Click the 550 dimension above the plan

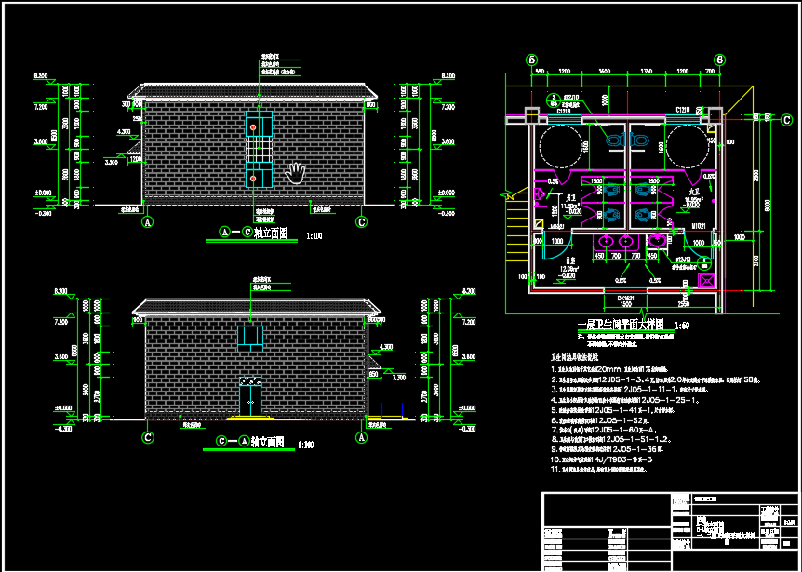[540, 71]
